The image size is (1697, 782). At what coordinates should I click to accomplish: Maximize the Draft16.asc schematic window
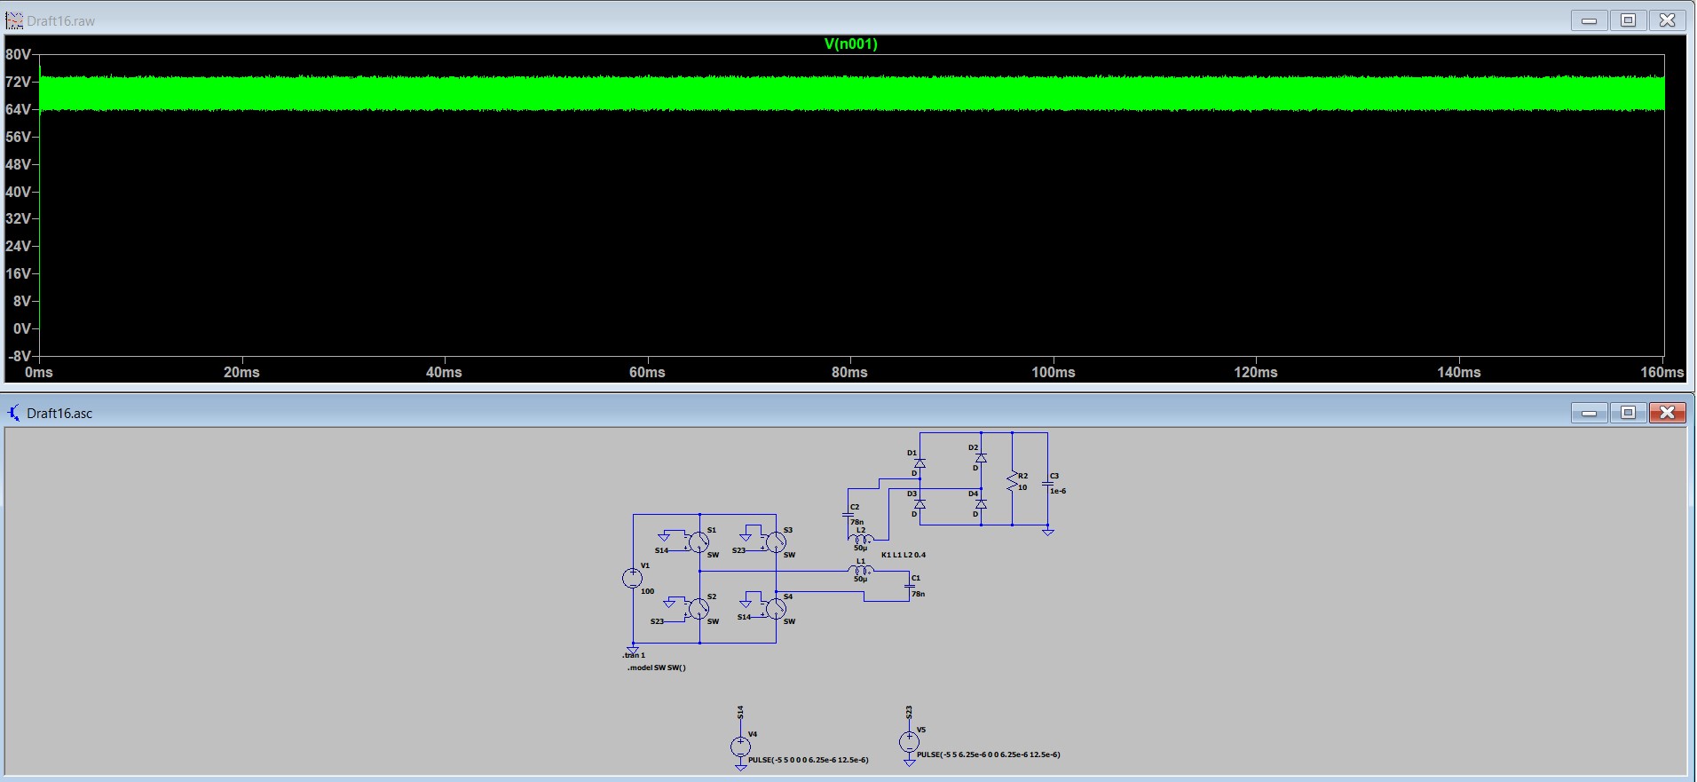pos(1629,413)
